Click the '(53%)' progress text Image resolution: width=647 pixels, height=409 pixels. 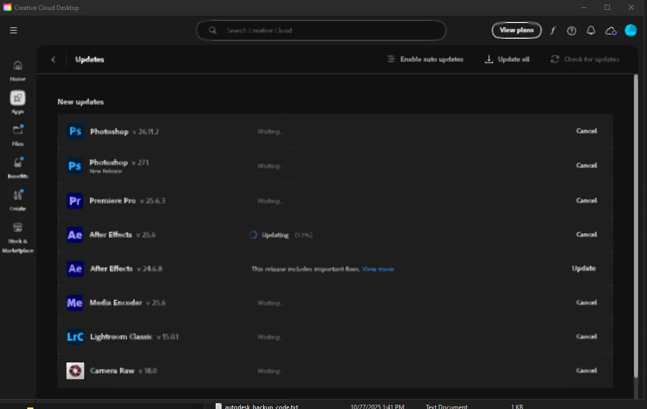click(x=303, y=235)
